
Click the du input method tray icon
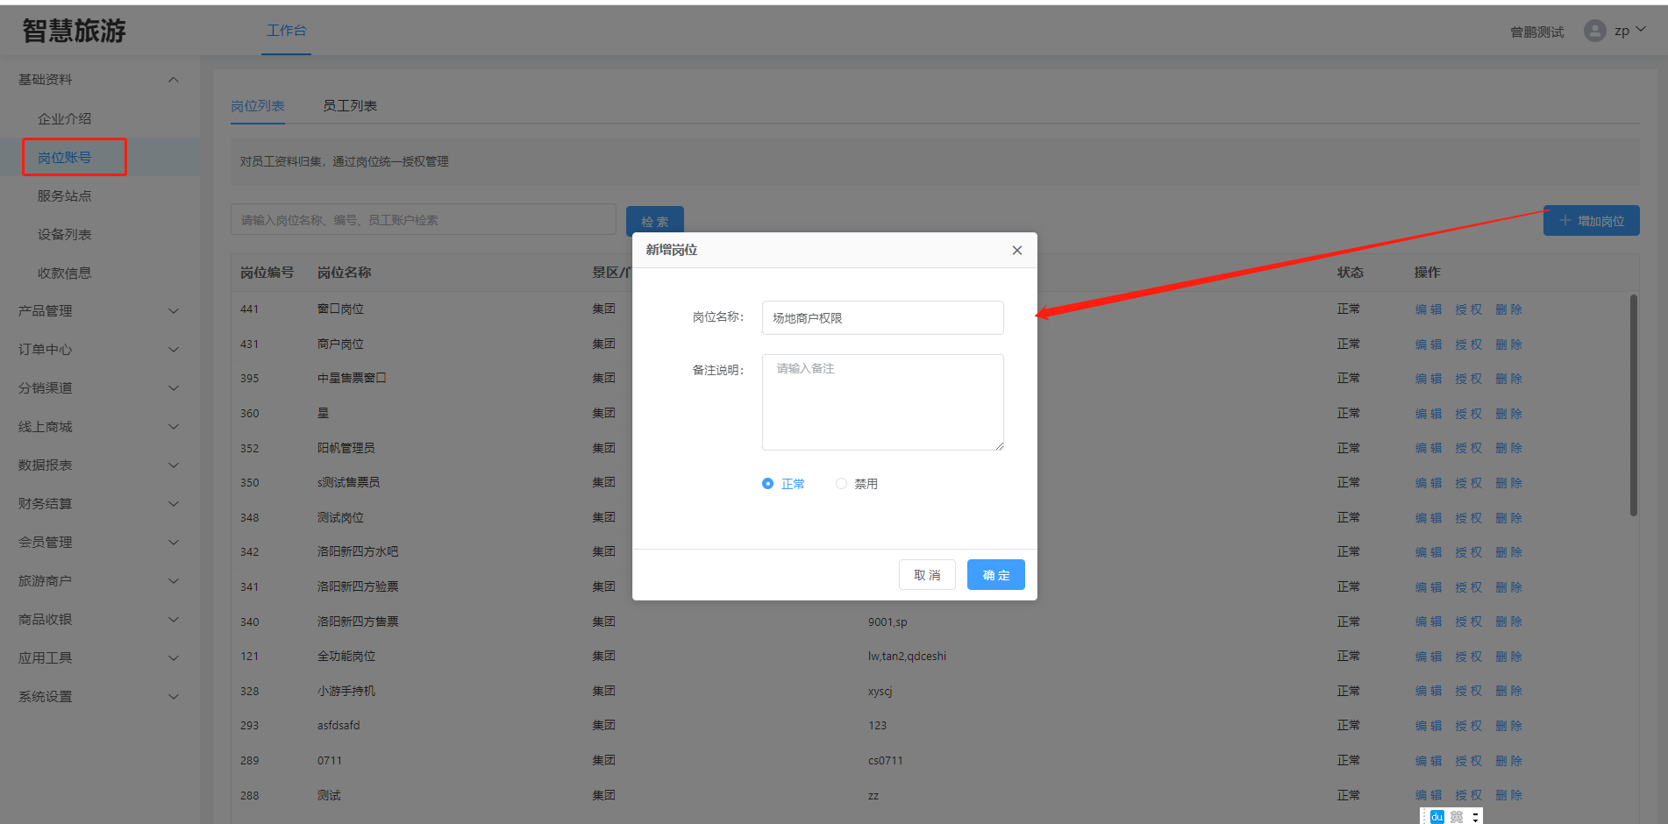(1436, 817)
